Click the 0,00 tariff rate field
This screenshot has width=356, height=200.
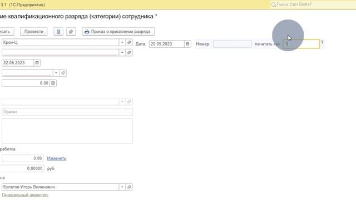pyautogui.click(x=26, y=83)
